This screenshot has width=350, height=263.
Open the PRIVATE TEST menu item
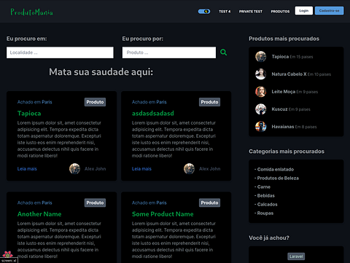click(x=251, y=12)
